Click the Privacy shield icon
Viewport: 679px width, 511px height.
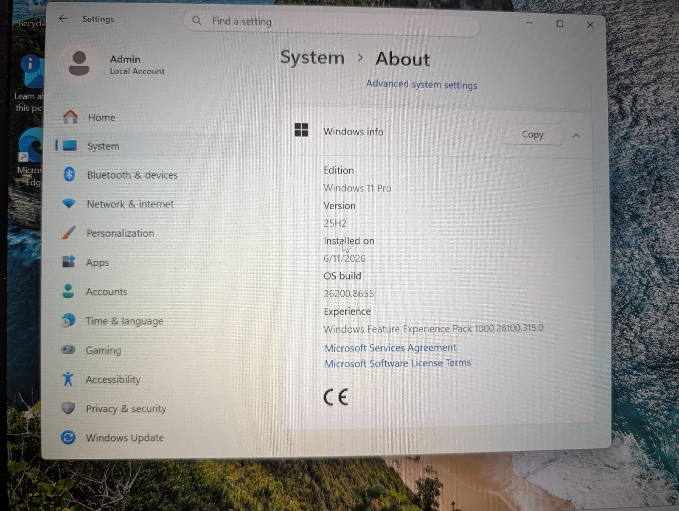(68, 408)
